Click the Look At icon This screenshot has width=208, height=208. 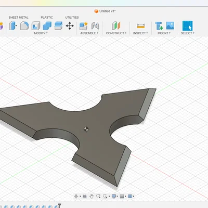point(85,196)
